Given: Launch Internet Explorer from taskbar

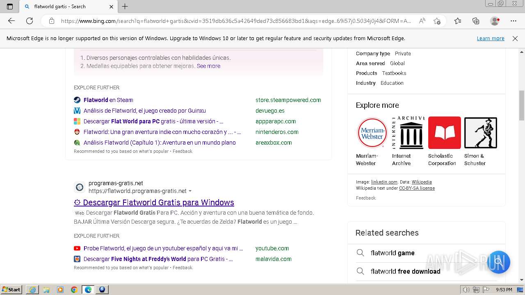Looking at the screenshot, I should point(32,290).
